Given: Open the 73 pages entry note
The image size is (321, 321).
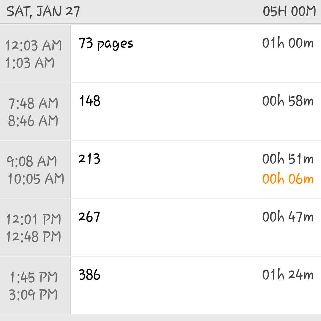Looking at the screenshot, I should pyautogui.click(x=106, y=44).
